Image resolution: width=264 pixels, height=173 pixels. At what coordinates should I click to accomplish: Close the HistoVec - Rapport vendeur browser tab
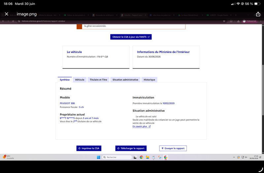coord(146,15)
